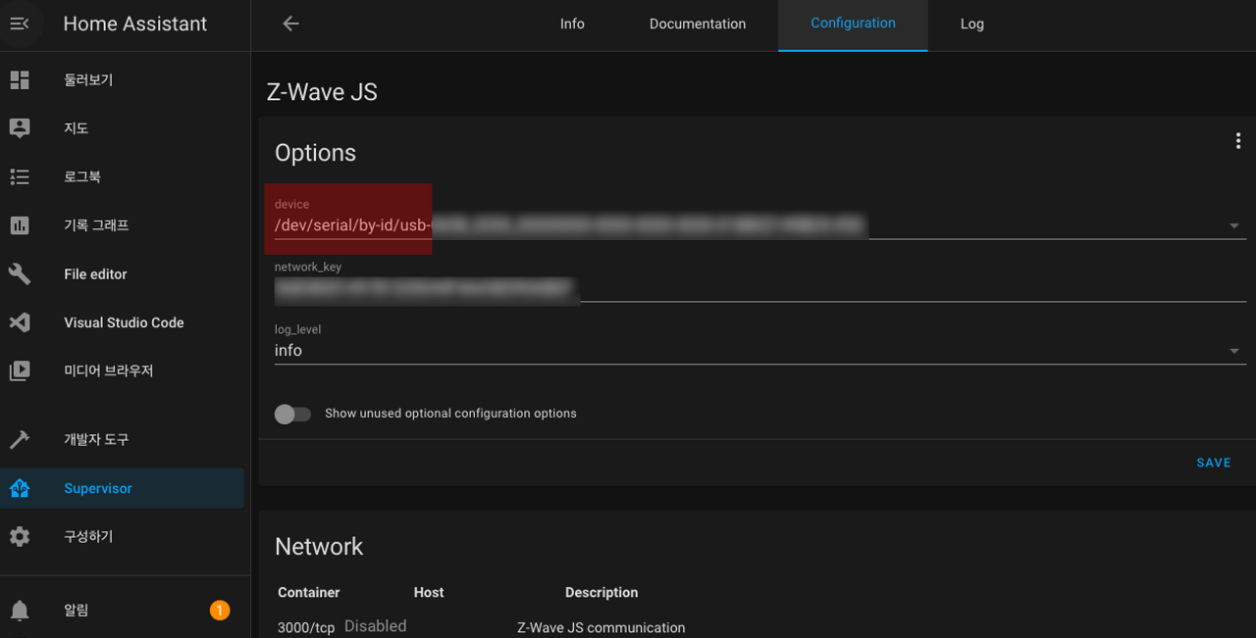Click the Z-Wave JS communication description
The image size is (1256, 638).
pos(602,628)
